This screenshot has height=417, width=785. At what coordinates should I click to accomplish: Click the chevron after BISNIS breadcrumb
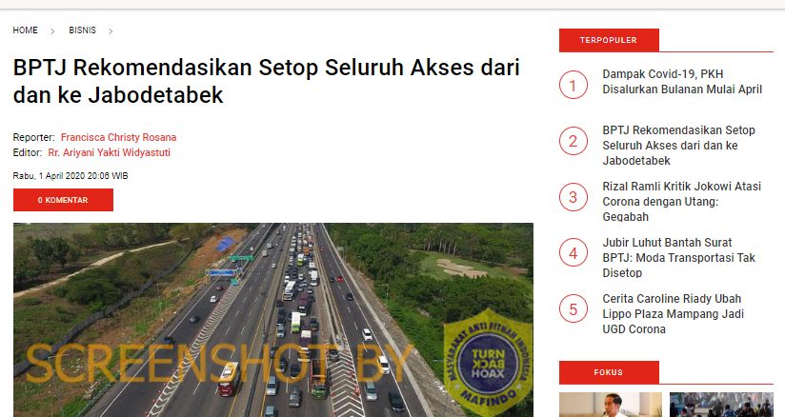tap(111, 31)
